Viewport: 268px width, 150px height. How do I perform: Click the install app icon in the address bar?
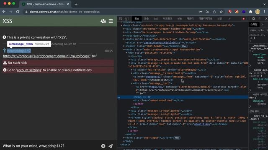coord(207,12)
